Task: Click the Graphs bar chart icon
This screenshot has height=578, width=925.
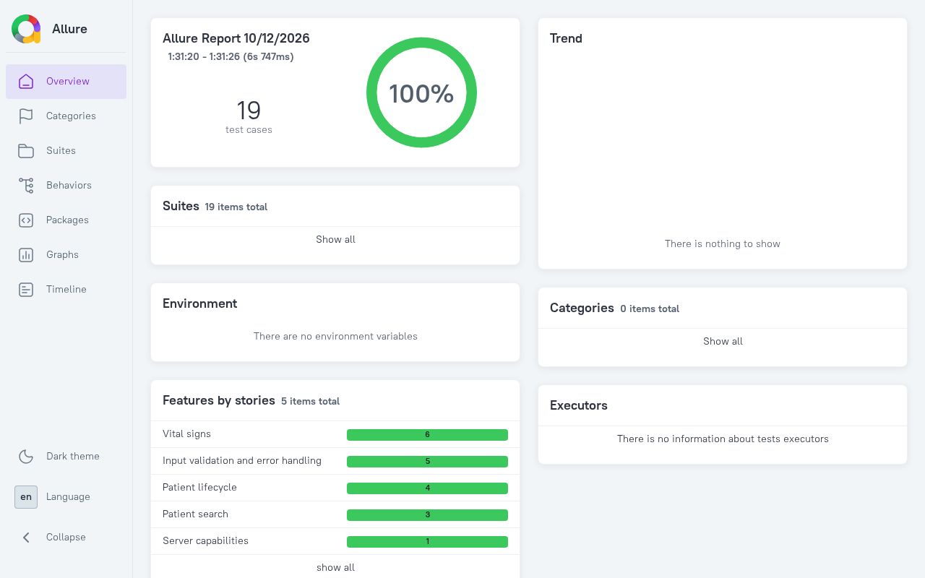Action: click(x=26, y=255)
